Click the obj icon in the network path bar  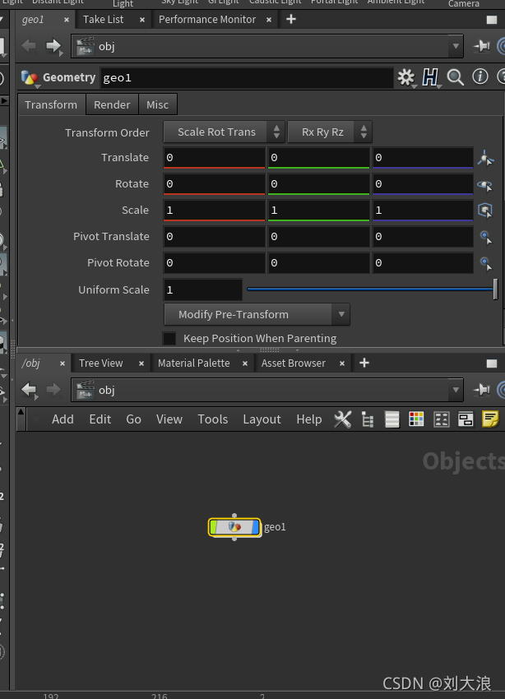pos(86,390)
